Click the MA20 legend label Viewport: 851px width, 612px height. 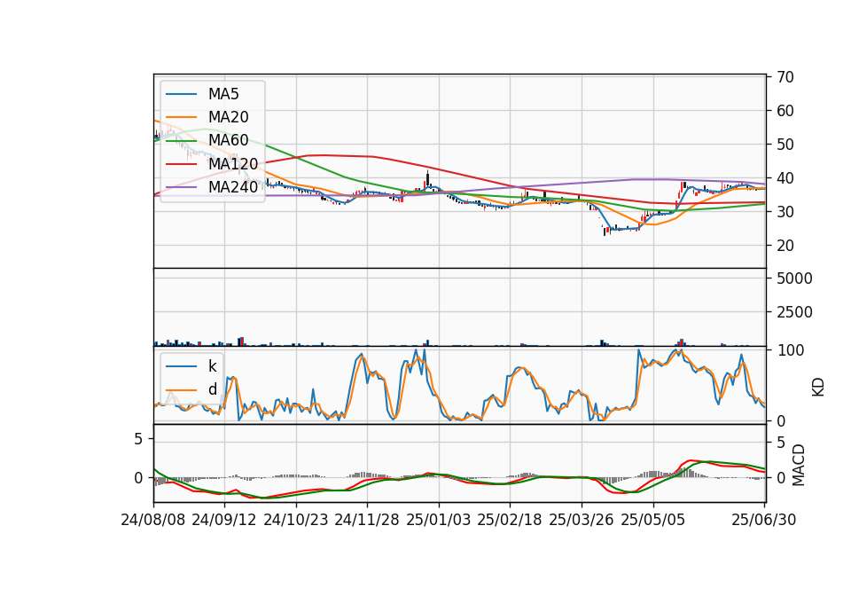click(x=229, y=117)
